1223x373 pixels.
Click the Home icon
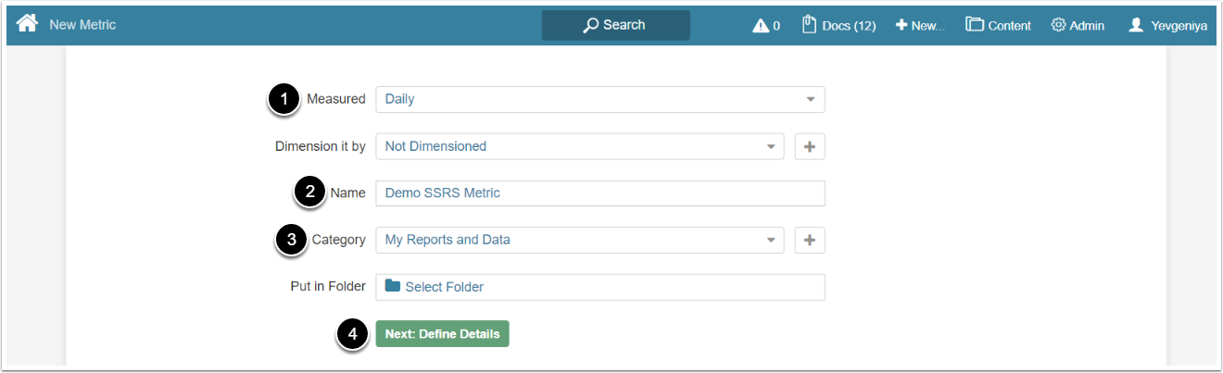27,24
